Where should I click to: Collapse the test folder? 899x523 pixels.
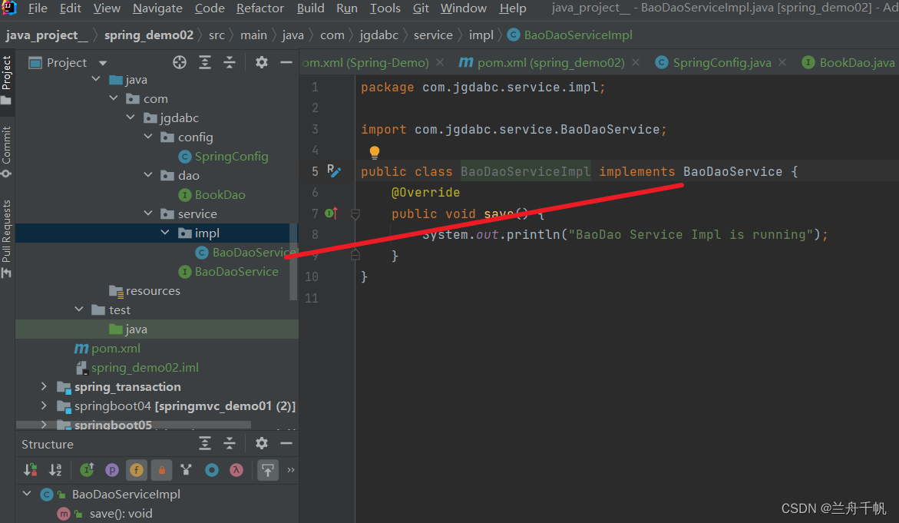click(79, 309)
